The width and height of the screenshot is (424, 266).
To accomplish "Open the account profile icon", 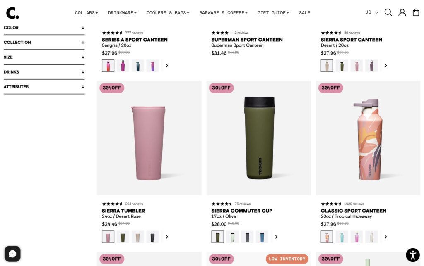I will pos(402,12).
